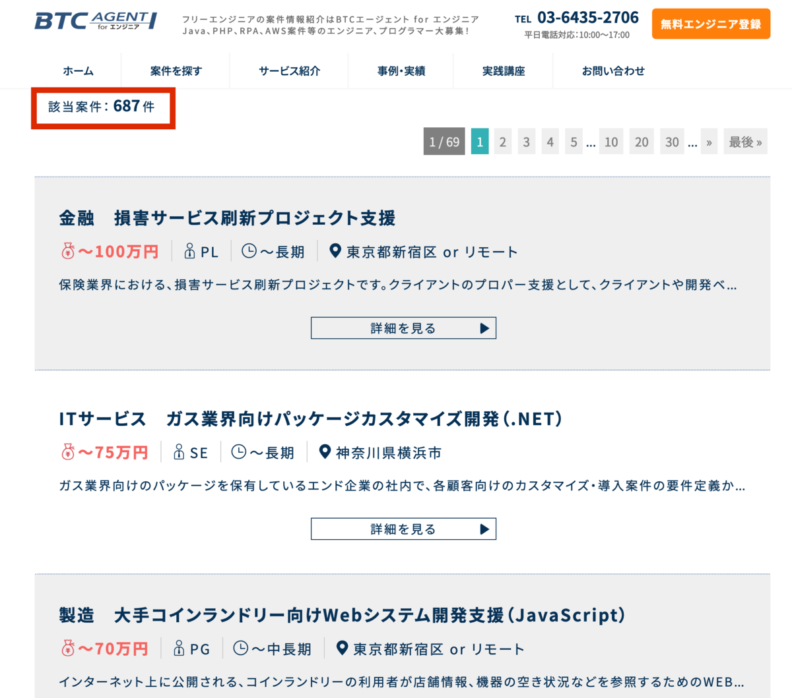The width and height of the screenshot is (792, 698).
Task: Open the 金融 損害サービス刷新 job listing title
Action: pyautogui.click(x=226, y=218)
